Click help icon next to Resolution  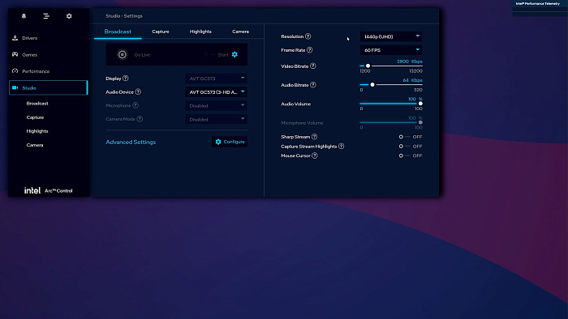click(308, 36)
